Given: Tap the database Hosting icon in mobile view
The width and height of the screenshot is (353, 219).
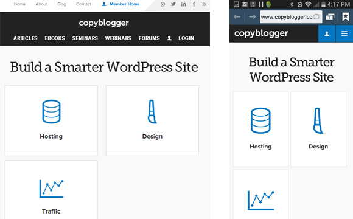Looking at the screenshot, I should [260, 120].
